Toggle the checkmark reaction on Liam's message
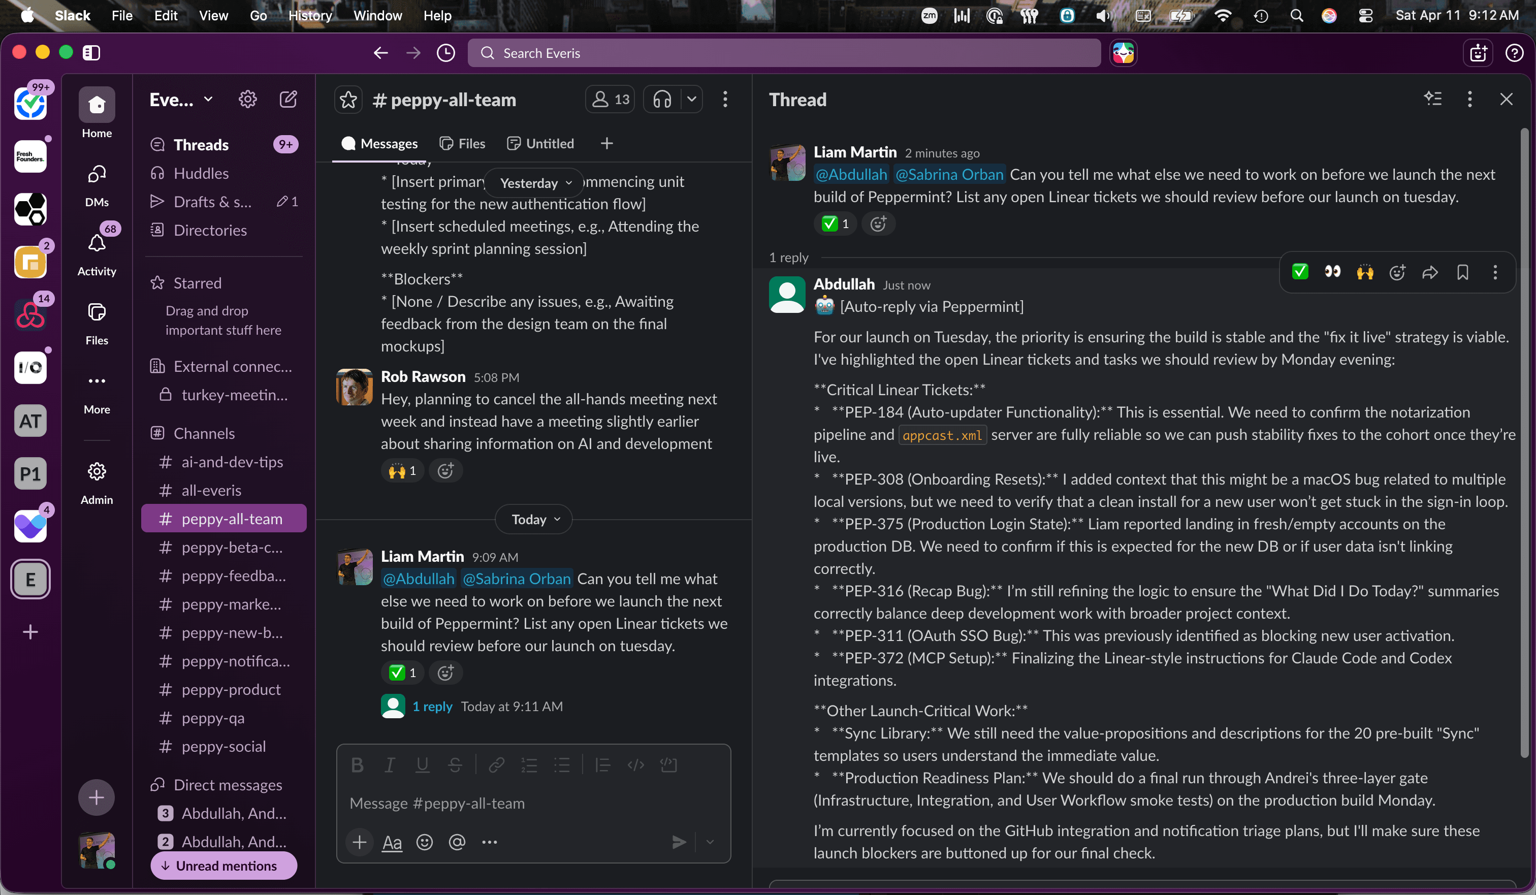 click(x=402, y=673)
